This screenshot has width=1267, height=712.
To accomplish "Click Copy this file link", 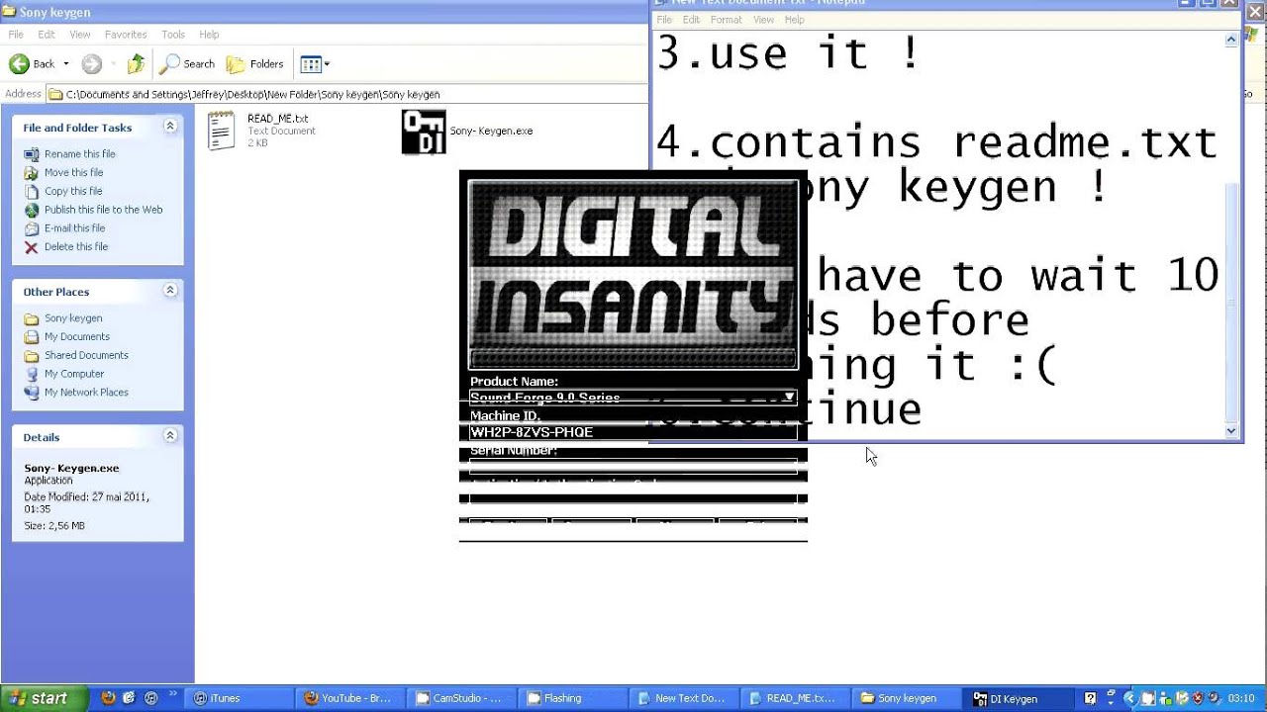I will click(x=73, y=191).
